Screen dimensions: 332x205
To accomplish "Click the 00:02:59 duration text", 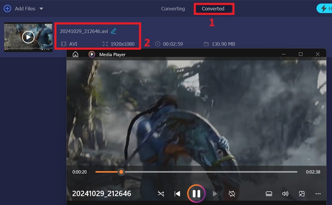I will click(x=173, y=44).
